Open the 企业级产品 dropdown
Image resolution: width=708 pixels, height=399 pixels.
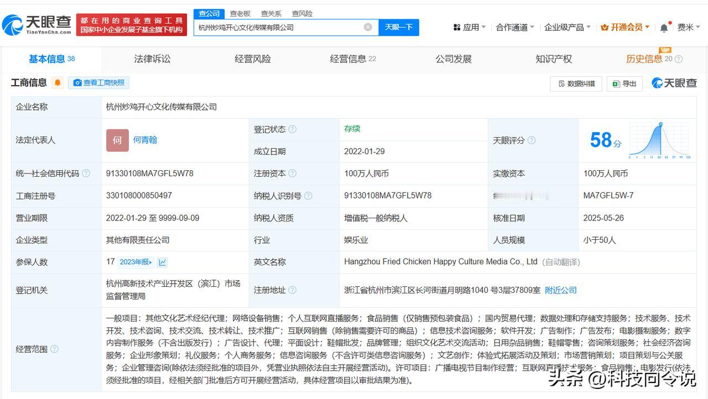pos(568,27)
